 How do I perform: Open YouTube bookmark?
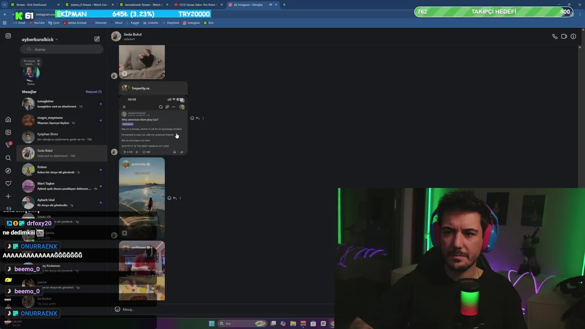coord(37,23)
